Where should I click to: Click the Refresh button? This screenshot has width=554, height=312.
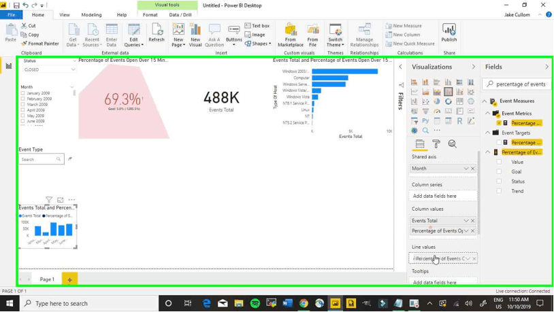157,34
